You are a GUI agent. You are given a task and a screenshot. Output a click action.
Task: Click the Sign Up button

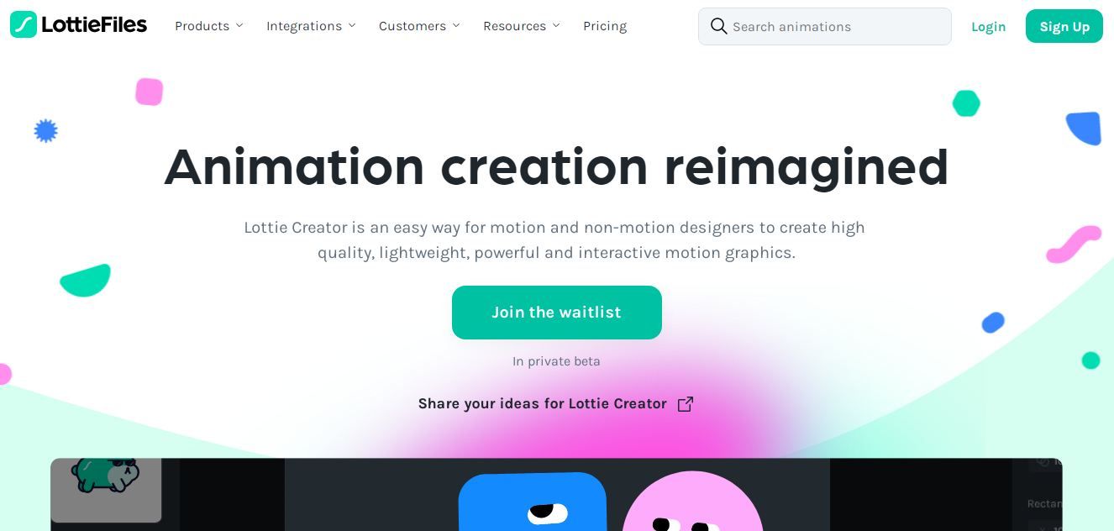click(x=1064, y=26)
